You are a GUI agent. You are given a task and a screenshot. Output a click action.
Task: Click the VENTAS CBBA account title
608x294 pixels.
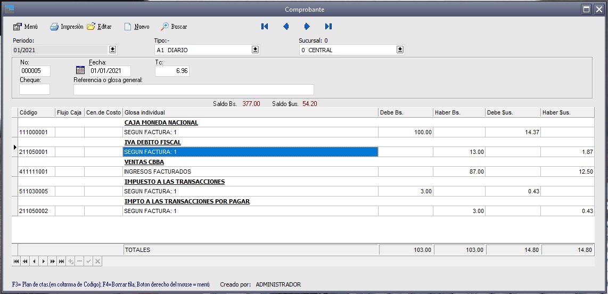[144, 162]
